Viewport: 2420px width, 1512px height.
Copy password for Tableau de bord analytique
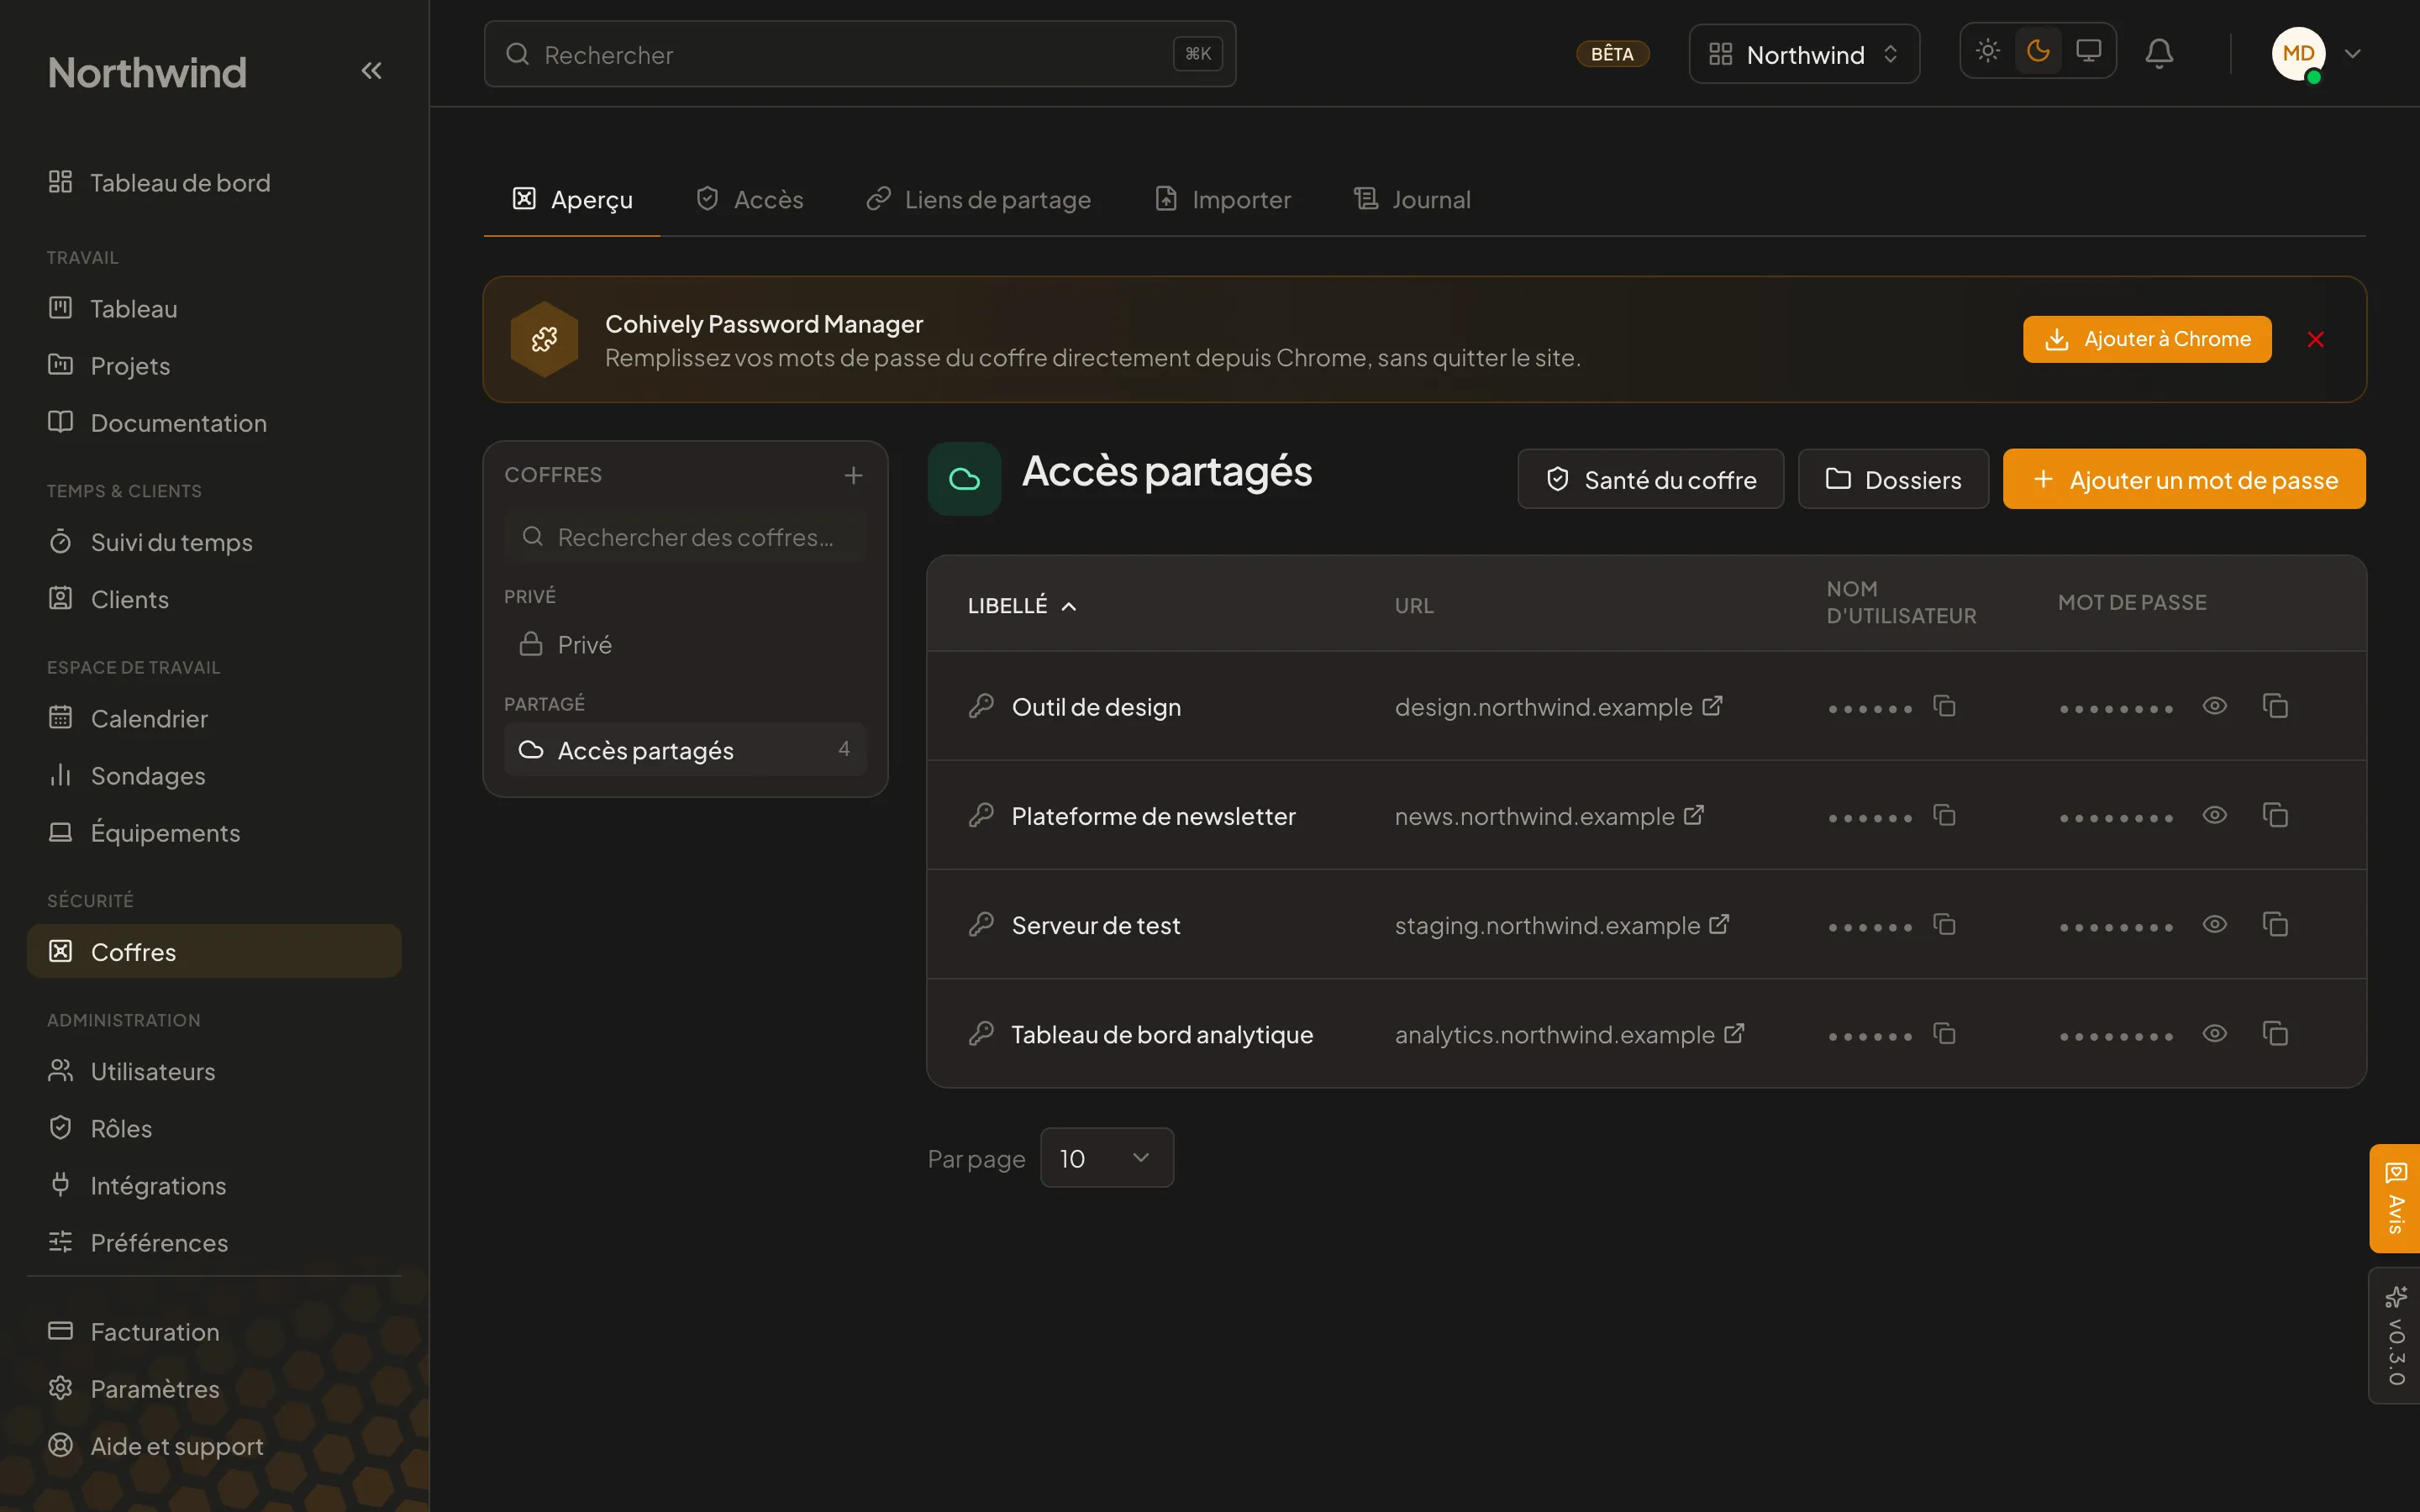click(x=2275, y=1034)
